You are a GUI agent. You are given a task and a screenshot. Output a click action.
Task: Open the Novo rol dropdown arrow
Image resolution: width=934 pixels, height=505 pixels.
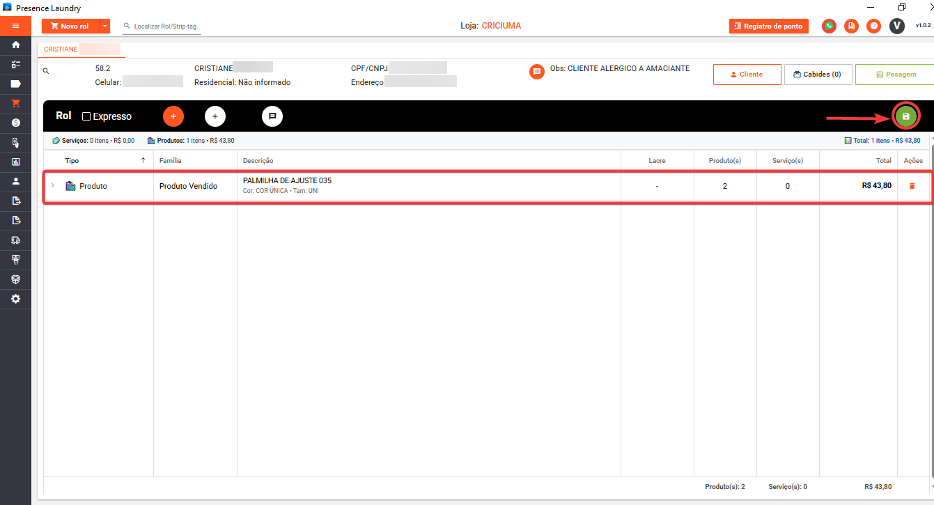coord(105,26)
